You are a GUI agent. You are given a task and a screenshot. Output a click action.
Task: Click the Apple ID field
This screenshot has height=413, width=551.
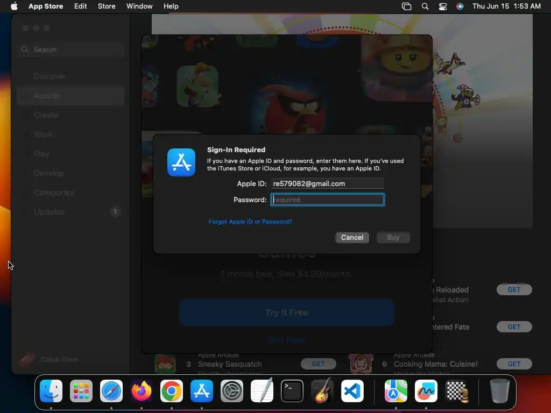(327, 183)
